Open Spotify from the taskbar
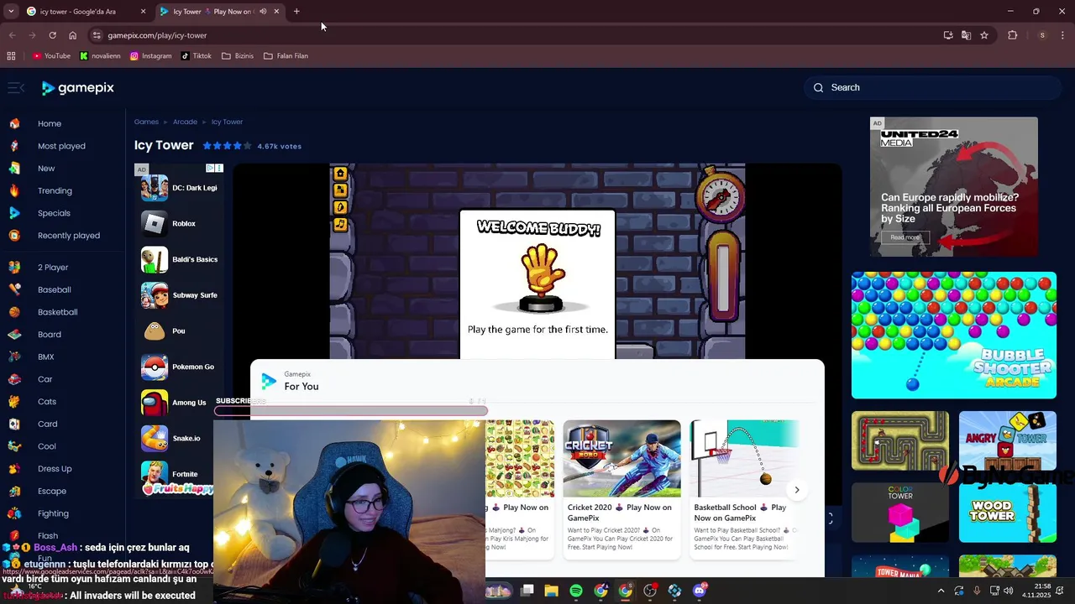1075x604 pixels. (x=576, y=591)
